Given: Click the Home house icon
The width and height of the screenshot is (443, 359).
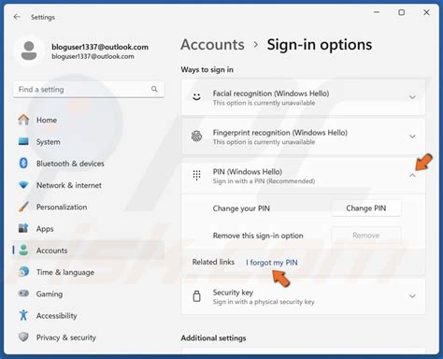Looking at the screenshot, I should point(23,120).
